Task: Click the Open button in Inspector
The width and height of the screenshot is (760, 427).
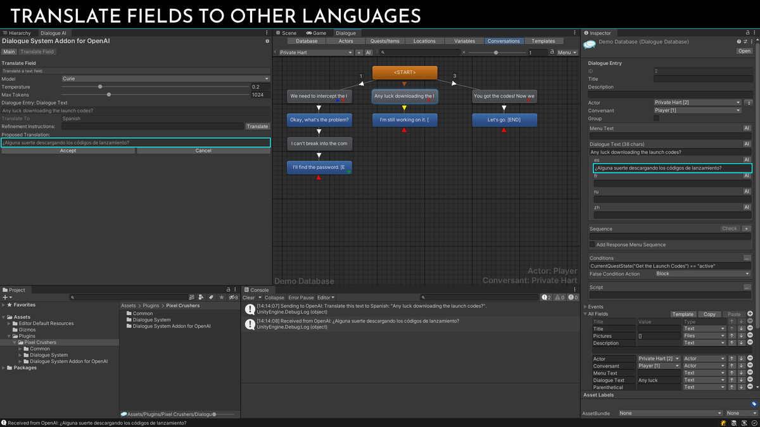Action: 744,51
